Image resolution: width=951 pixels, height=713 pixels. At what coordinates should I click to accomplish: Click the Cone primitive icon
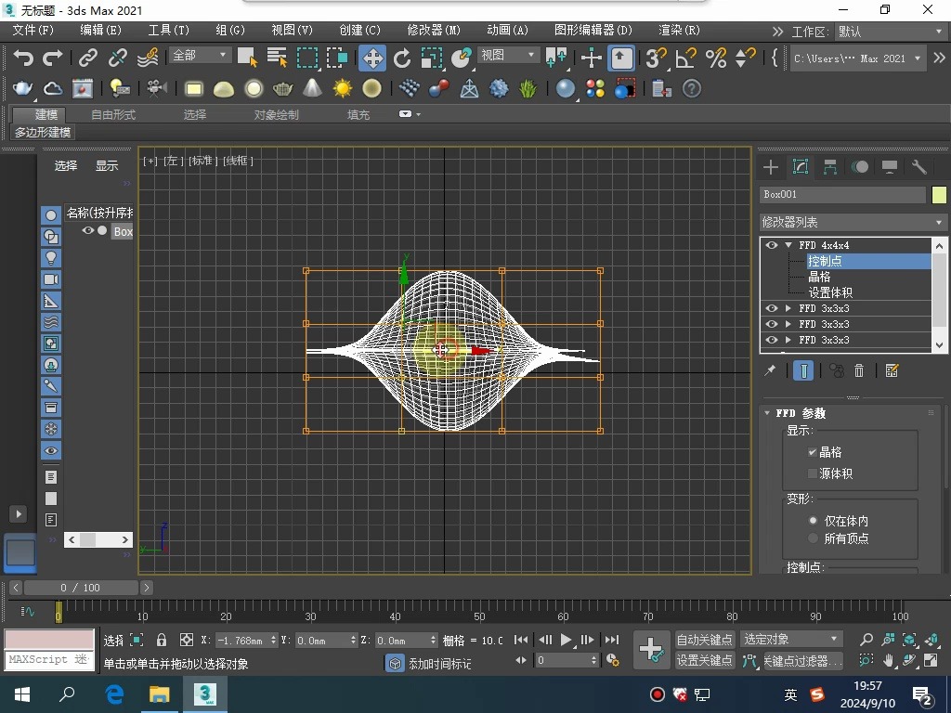click(x=313, y=88)
